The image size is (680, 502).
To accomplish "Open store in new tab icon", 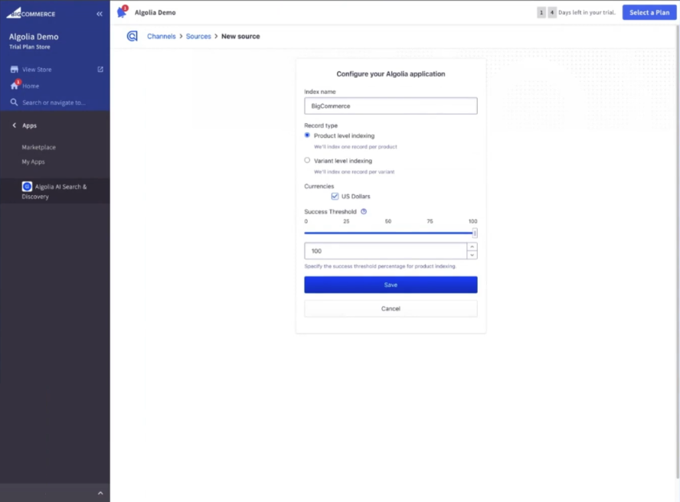I will pos(100,70).
